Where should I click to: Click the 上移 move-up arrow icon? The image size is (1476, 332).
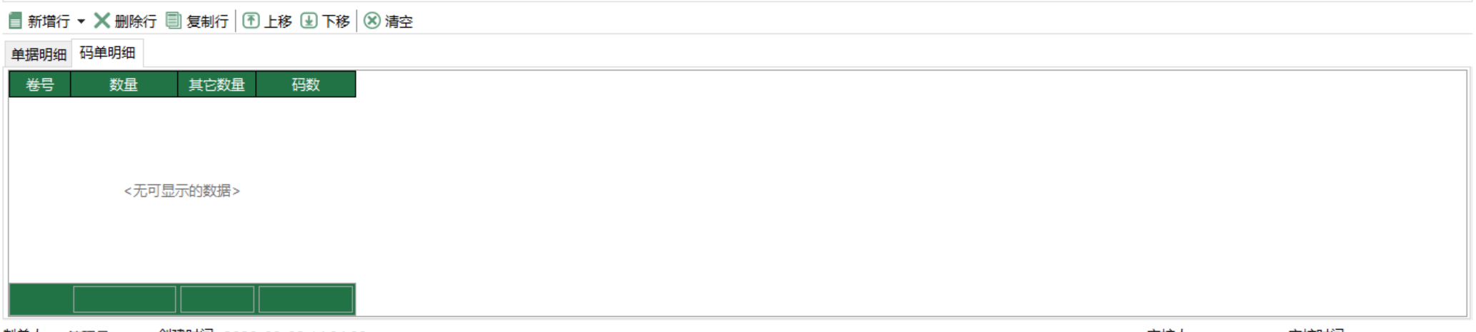(251, 21)
